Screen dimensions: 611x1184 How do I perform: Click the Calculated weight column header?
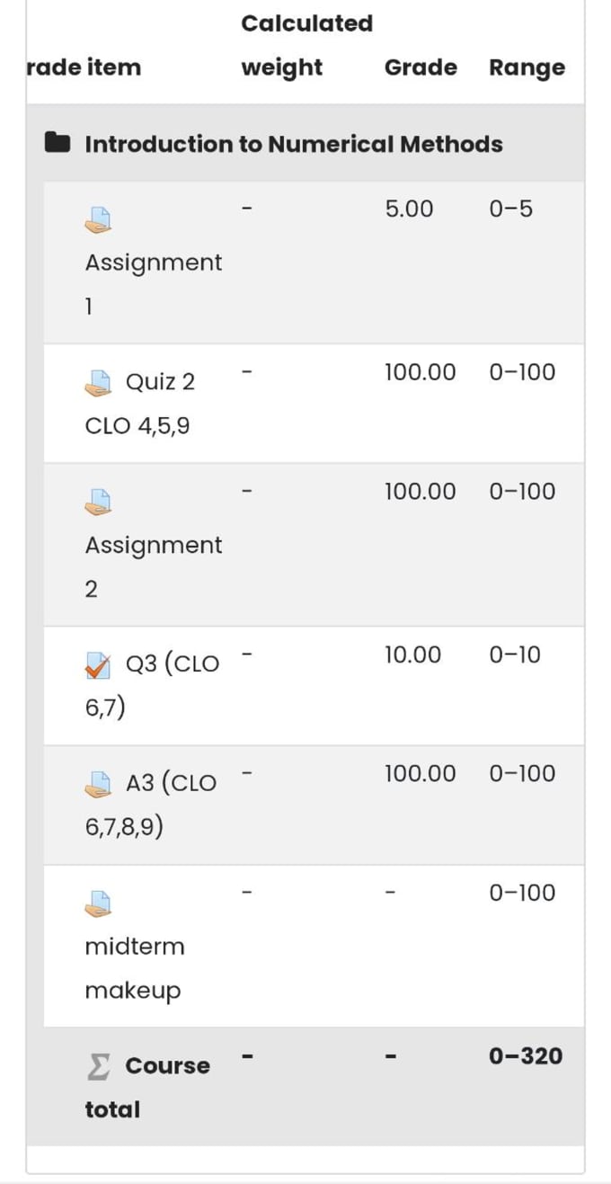click(x=306, y=45)
